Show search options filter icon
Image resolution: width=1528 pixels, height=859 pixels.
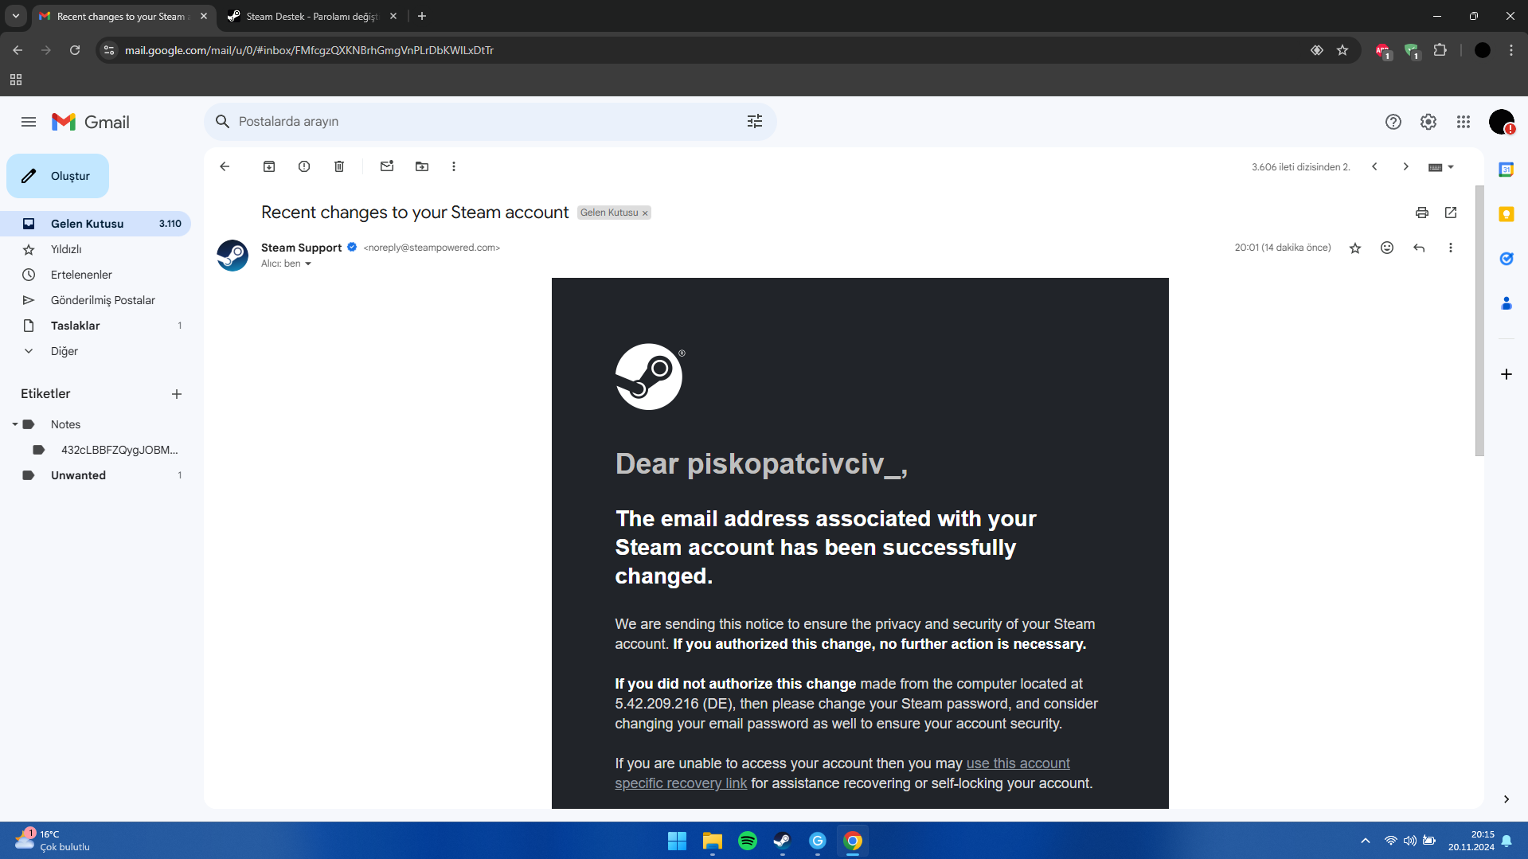755,121
